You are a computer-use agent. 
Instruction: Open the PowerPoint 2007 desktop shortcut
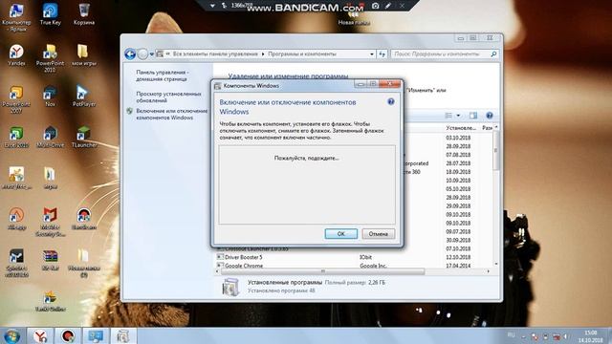click(x=16, y=99)
